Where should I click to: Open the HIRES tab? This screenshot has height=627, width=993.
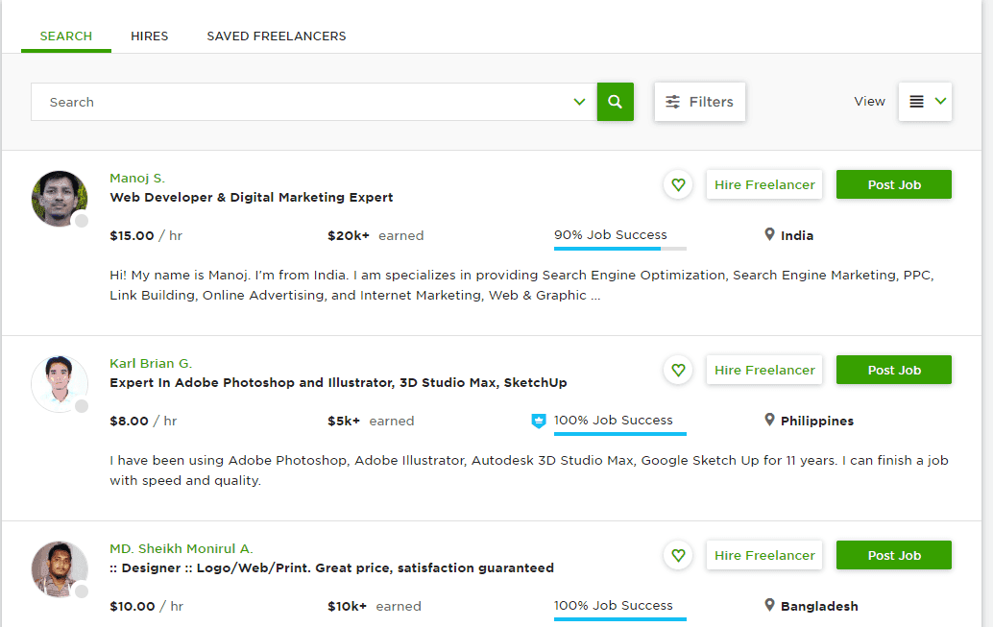150,36
